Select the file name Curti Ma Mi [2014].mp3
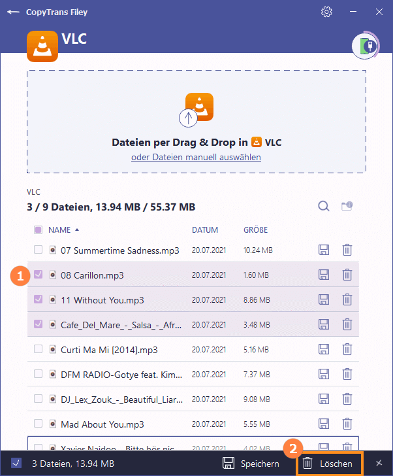The width and height of the screenshot is (393, 476). [109, 350]
